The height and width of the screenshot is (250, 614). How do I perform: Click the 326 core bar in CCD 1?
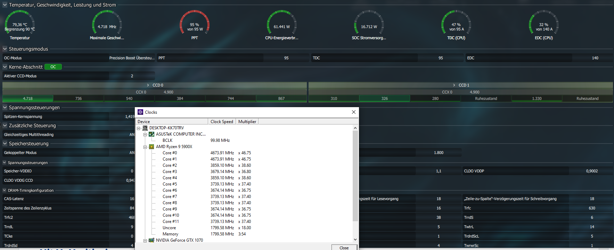(385, 98)
